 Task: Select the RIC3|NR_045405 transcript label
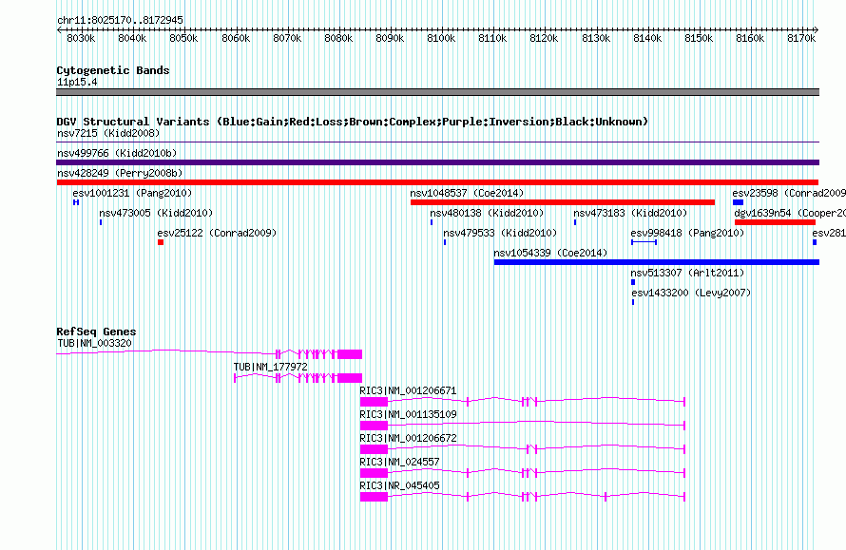tap(400, 485)
